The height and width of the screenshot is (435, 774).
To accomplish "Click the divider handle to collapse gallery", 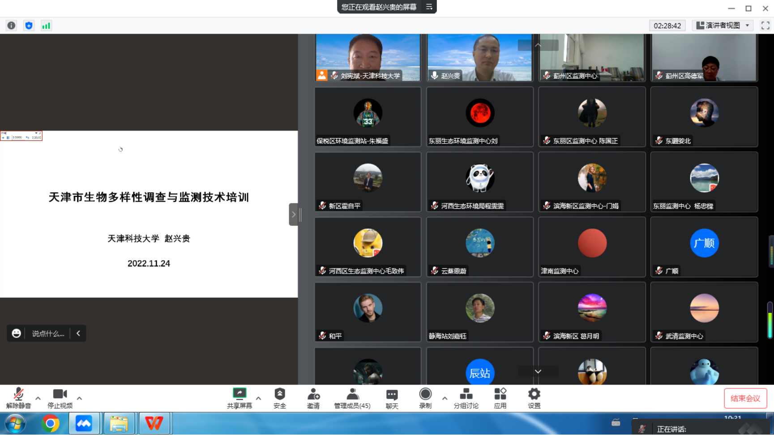I will [293, 215].
